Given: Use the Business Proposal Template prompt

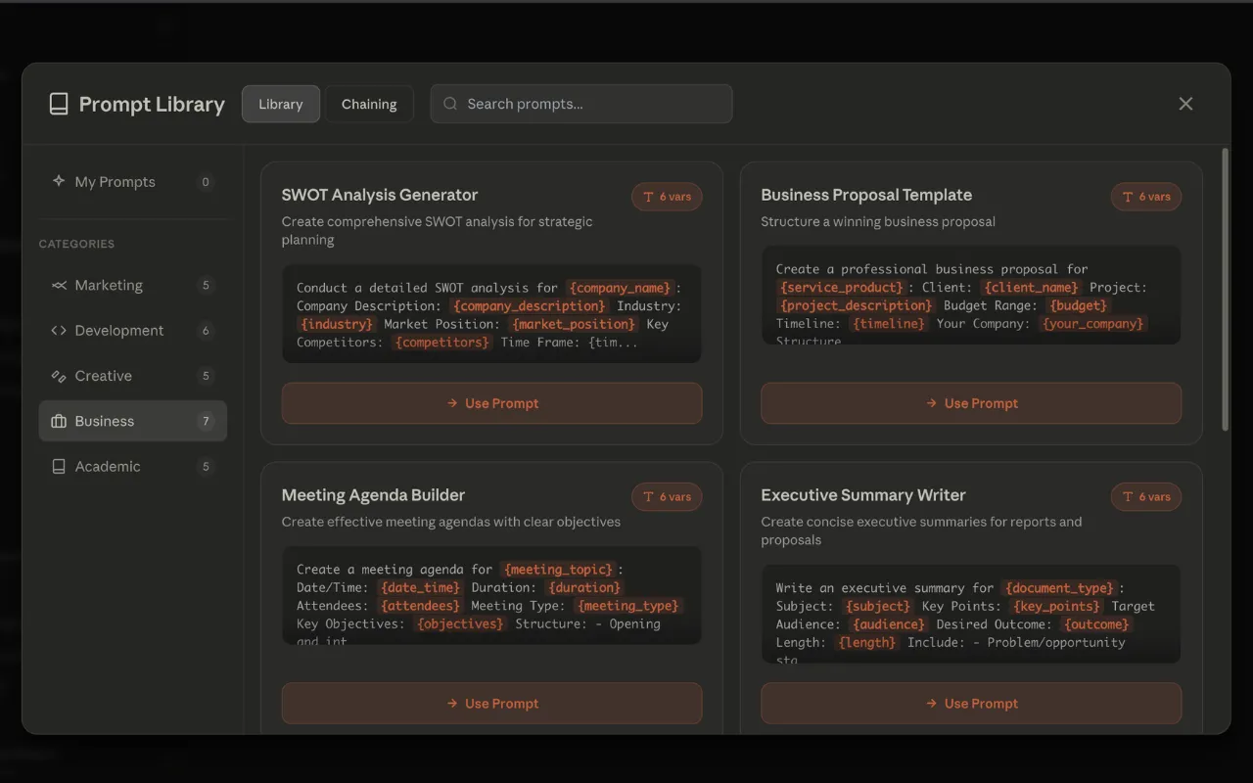Looking at the screenshot, I should pos(971,403).
